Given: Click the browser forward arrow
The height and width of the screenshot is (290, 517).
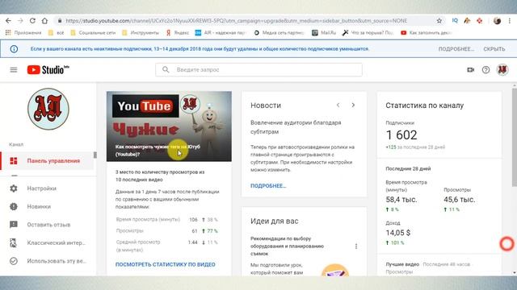Looking at the screenshot, I should pos(20,21).
